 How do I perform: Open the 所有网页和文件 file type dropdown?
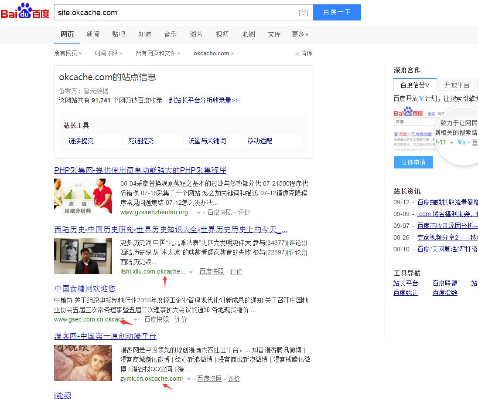point(158,53)
